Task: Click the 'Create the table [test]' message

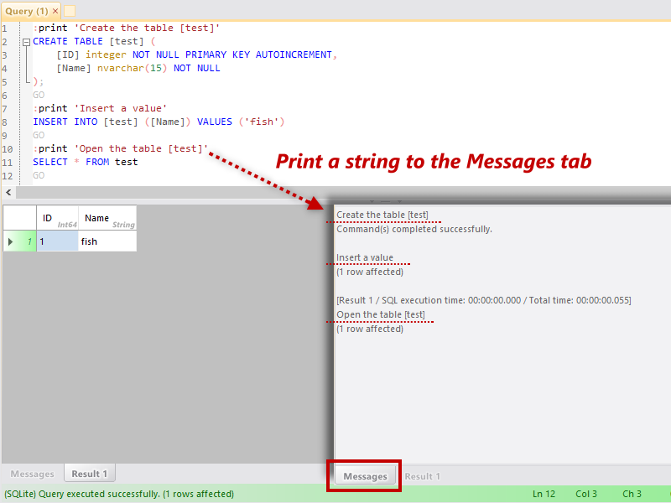Action: [x=382, y=215]
